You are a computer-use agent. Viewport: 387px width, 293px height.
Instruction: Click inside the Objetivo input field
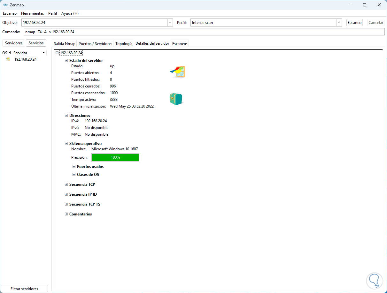click(x=95, y=23)
